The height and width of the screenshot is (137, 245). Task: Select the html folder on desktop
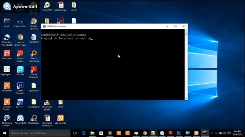click(x=60, y=104)
